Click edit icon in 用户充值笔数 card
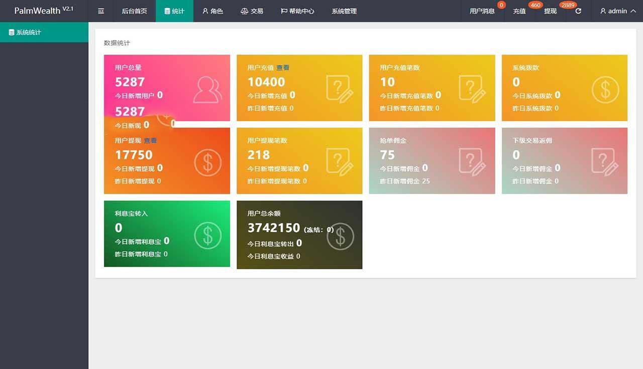 click(x=472, y=89)
